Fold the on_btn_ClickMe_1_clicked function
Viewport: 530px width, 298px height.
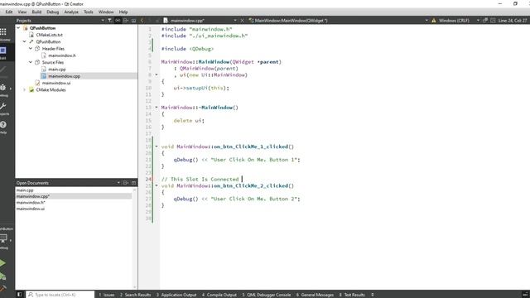[157, 147]
